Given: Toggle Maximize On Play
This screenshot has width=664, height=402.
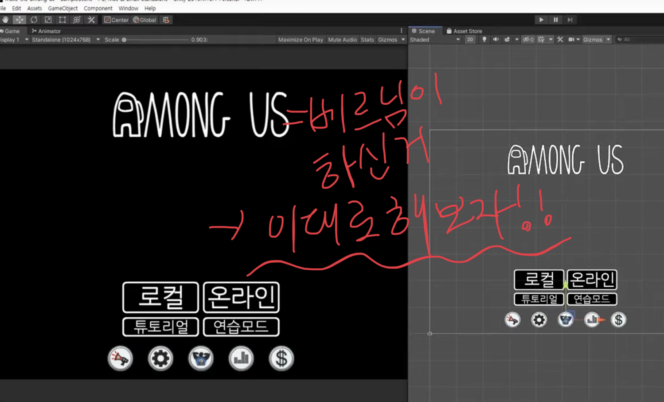Looking at the screenshot, I should click(301, 39).
